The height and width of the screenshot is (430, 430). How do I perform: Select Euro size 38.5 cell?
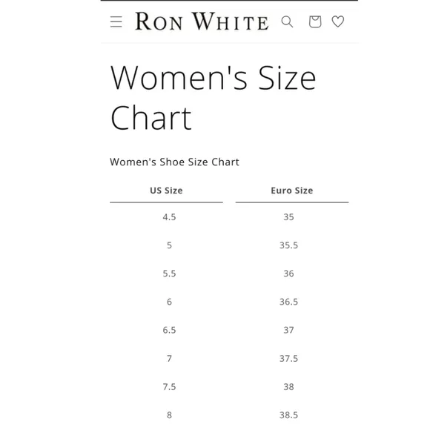pos(288,415)
